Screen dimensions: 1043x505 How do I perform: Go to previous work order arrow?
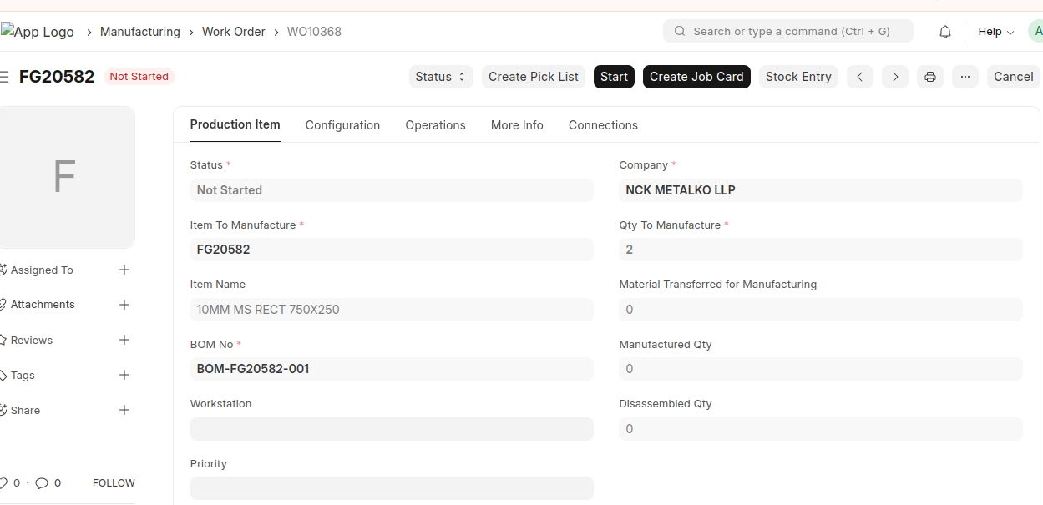(860, 77)
